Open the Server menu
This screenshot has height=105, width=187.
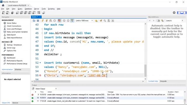36,9
